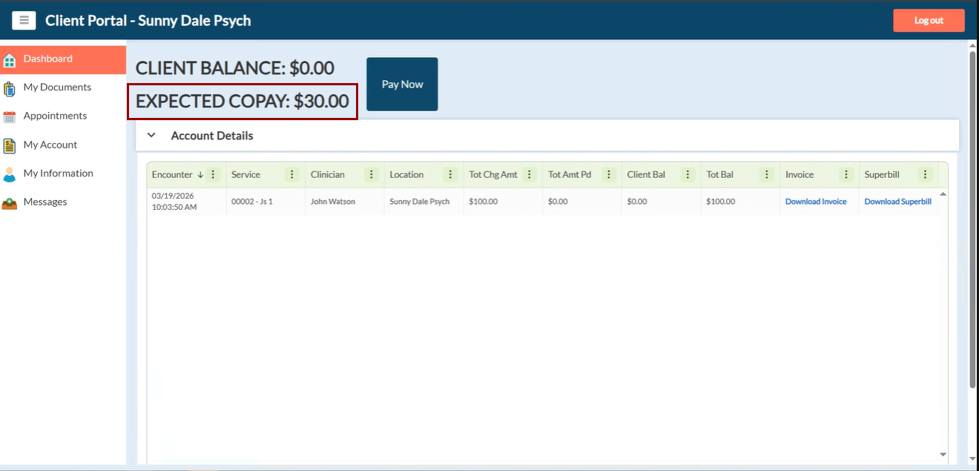Click the Download Invoice link
Screen dimensions: 979x471
click(x=816, y=202)
